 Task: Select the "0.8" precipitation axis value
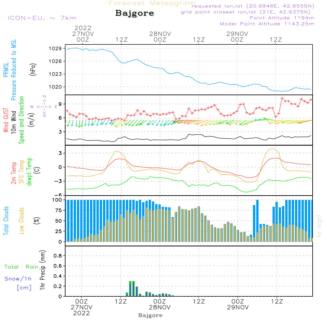click(58, 256)
